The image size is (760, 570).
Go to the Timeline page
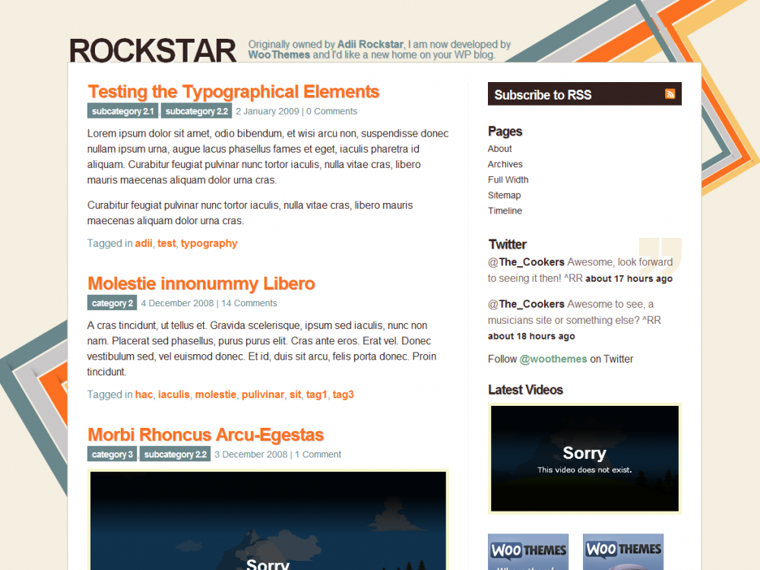coord(505,211)
